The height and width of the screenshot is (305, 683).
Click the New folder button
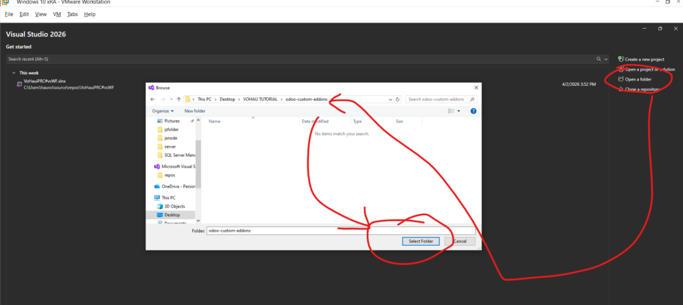[x=195, y=111]
